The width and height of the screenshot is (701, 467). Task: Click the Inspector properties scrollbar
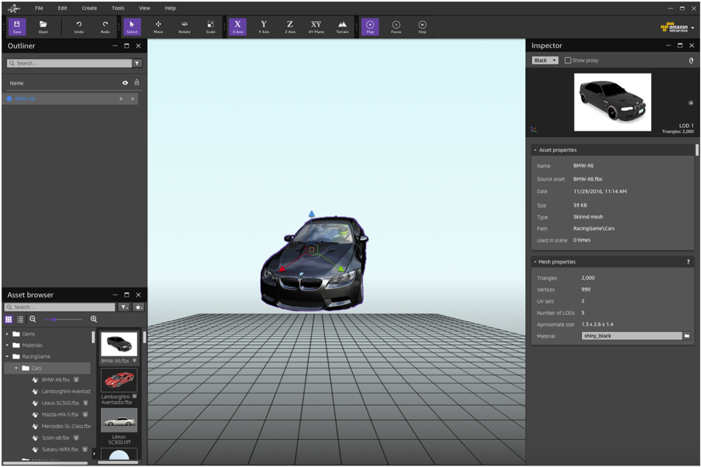697,150
